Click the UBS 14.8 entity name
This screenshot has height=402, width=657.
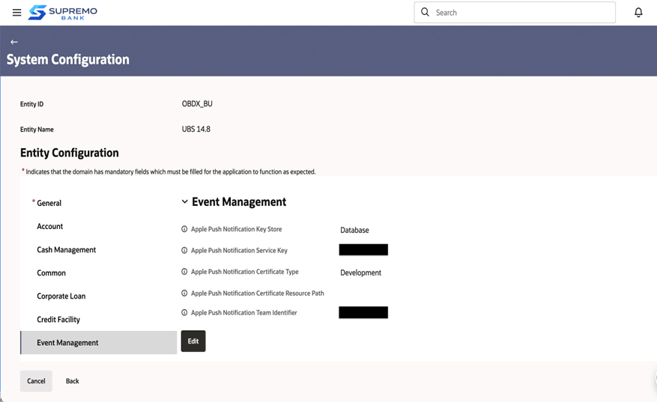pos(196,129)
